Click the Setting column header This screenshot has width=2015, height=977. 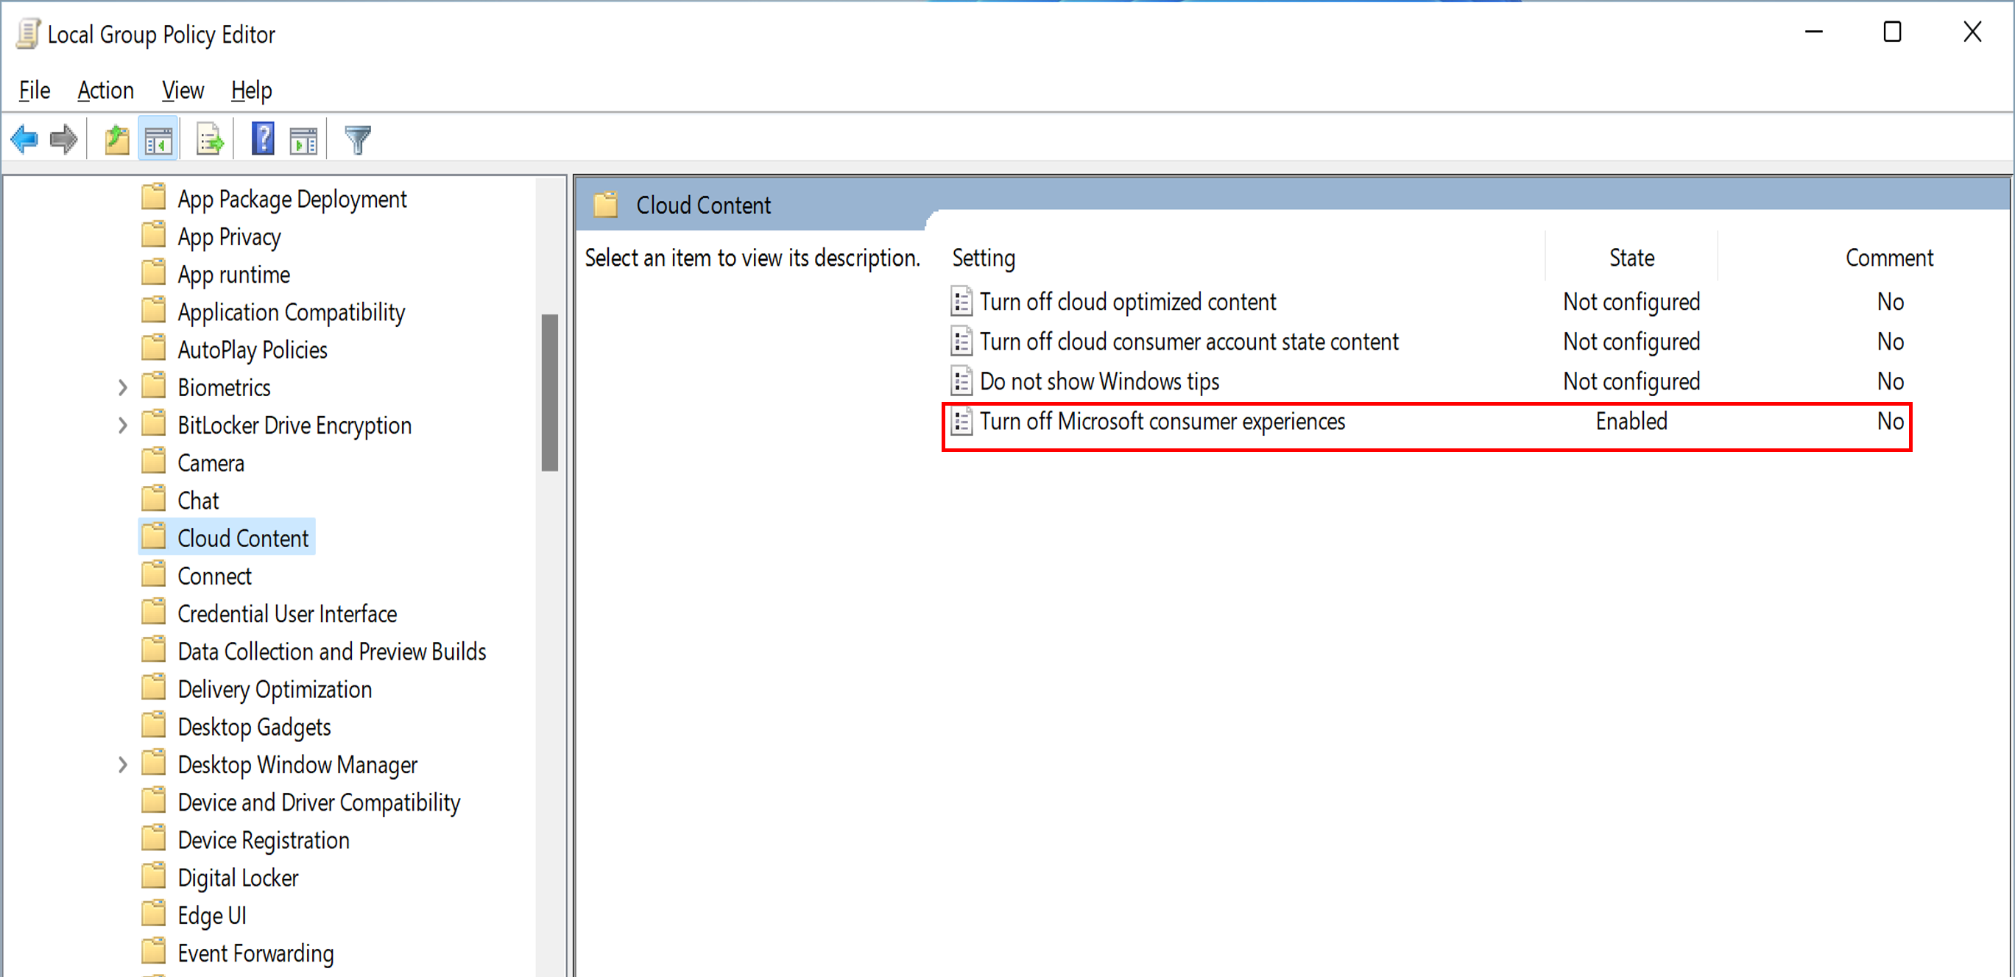(x=984, y=258)
